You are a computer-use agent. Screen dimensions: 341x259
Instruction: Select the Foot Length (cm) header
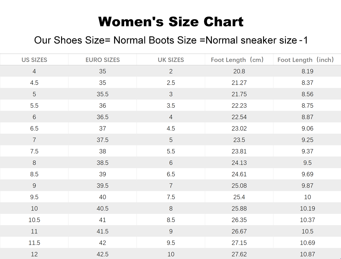pos(237,60)
